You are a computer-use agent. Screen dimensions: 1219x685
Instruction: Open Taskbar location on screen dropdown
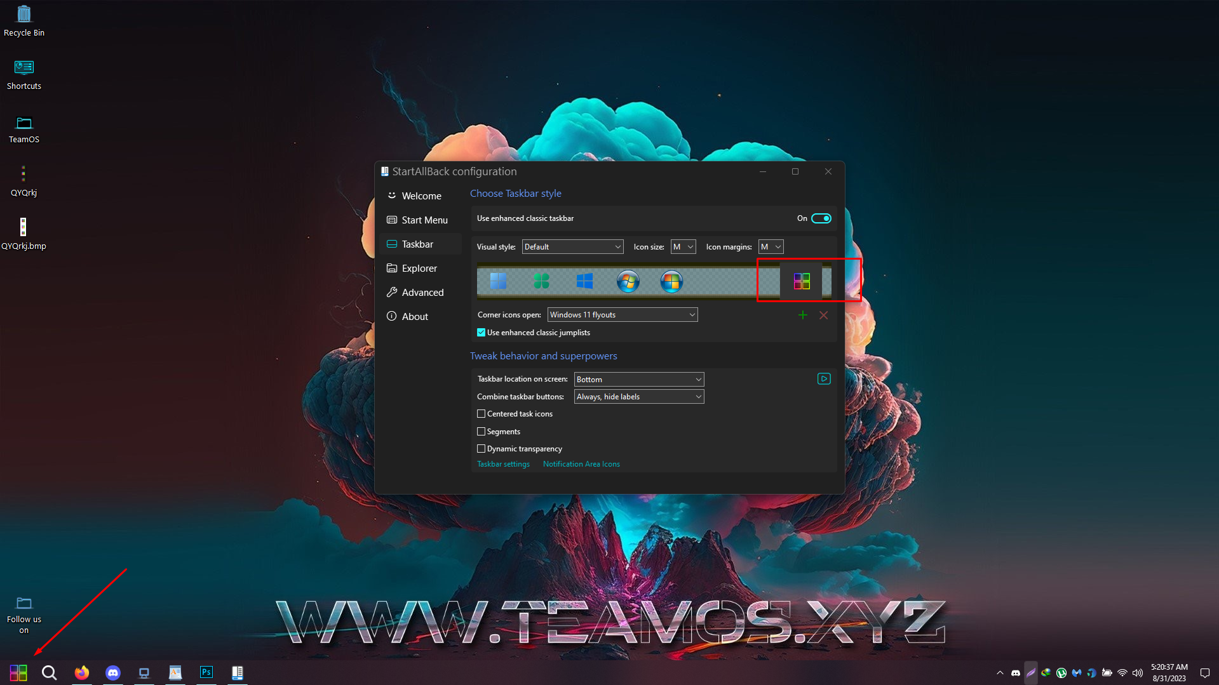[x=639, y=380]
